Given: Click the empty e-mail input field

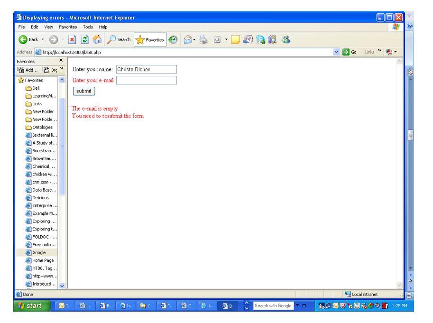Looking at the screenshot, I should [147, 80].
